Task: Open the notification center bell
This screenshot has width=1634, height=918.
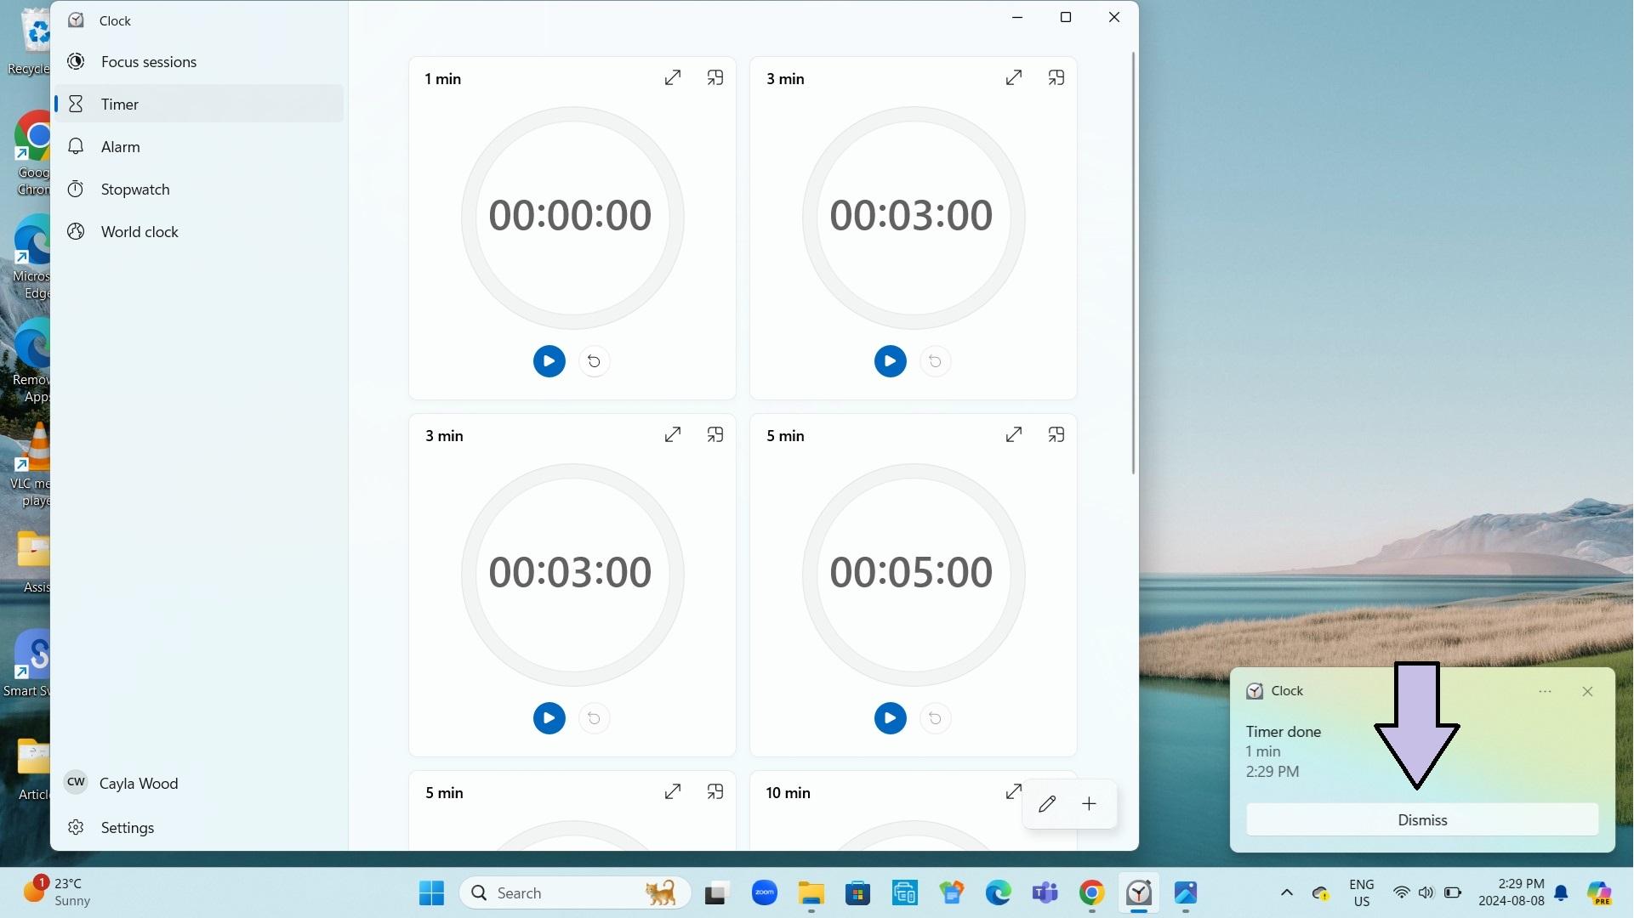Action: coord(1562,893)
